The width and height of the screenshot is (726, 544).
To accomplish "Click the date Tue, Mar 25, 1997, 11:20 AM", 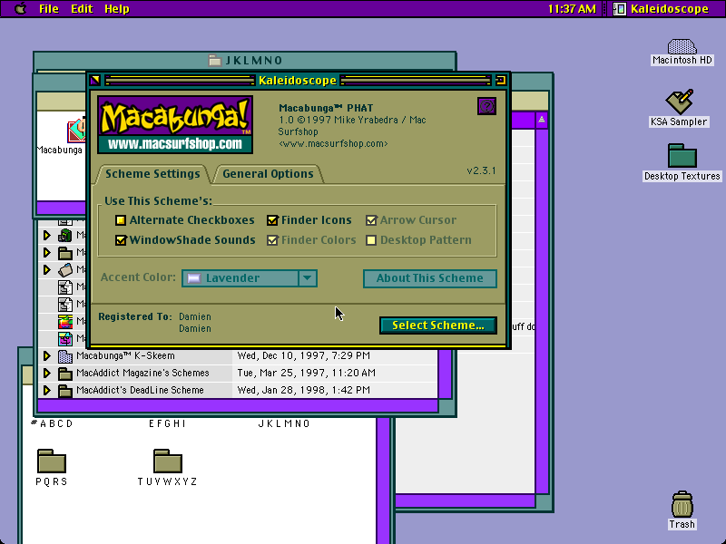I will coord(306,373).
